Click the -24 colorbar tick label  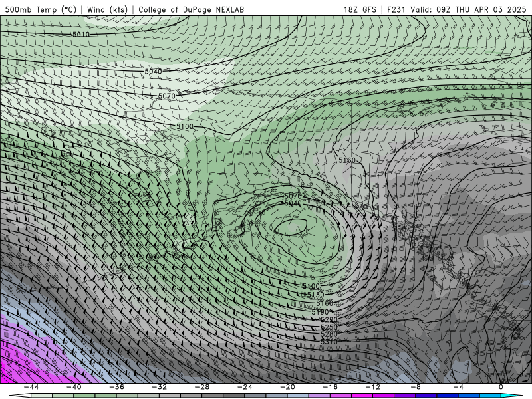[x=245, y=387]
